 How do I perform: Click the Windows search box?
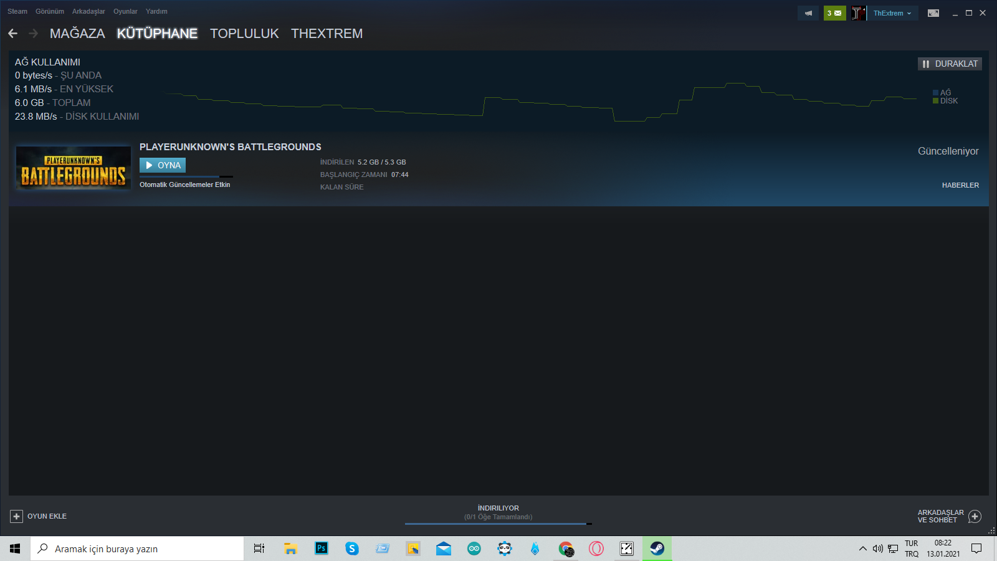[137, 549]
